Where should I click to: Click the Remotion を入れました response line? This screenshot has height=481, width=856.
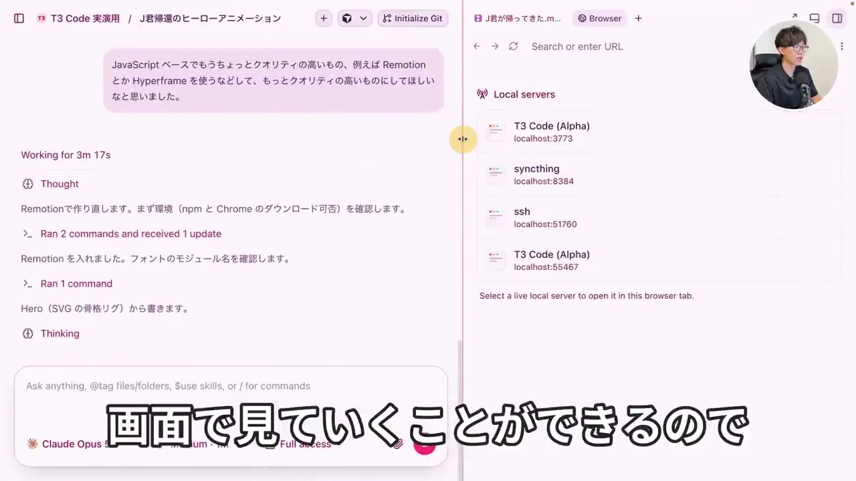[x=155, y=259]
